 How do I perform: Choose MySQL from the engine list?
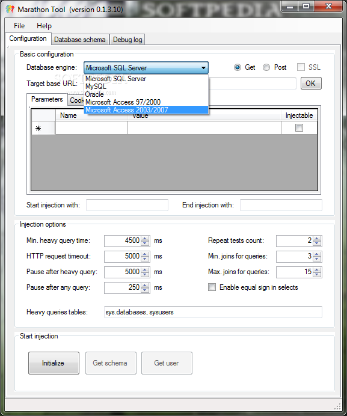click(x=146, y=87)
